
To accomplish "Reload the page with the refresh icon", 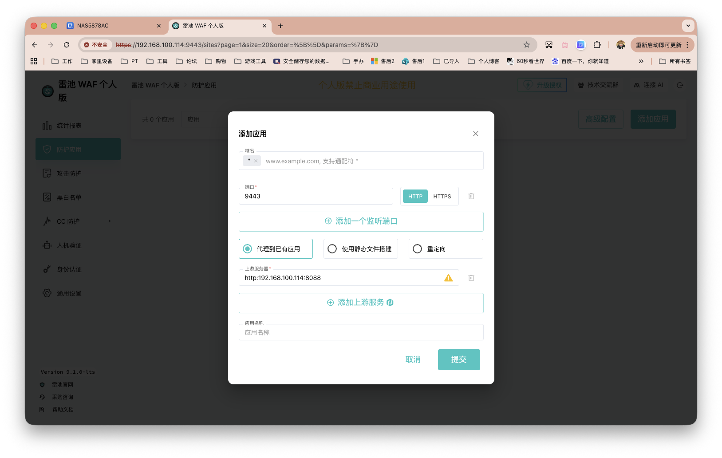I will [x=67, y=45].
